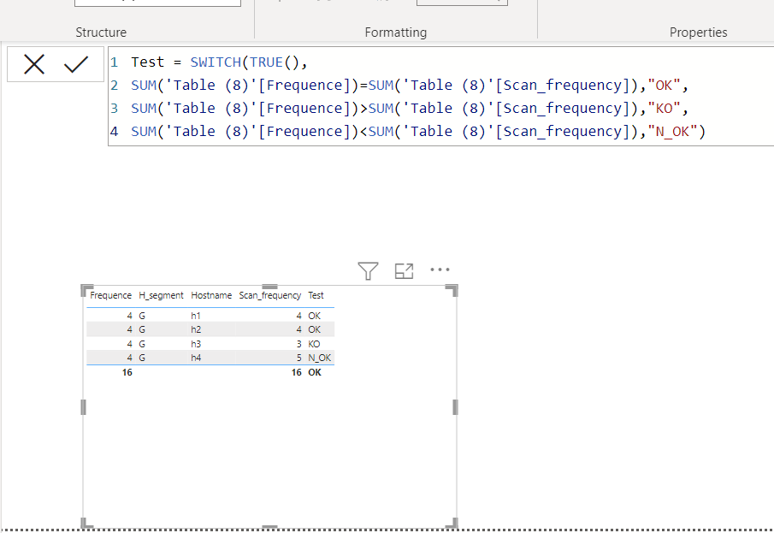Sort by the Frequence column header
The height and width of the screenshot is (533, 774).
tap(110, 295)
